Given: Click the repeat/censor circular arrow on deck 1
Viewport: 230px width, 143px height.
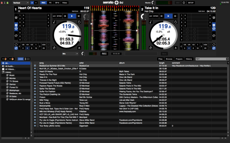Looking at the screenshot, I should coord(79,22).
